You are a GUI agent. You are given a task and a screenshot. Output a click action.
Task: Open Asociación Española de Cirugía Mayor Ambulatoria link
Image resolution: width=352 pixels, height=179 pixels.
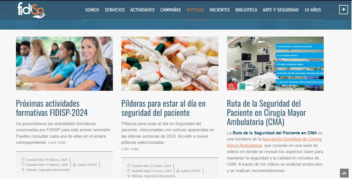tap(274, 142)
